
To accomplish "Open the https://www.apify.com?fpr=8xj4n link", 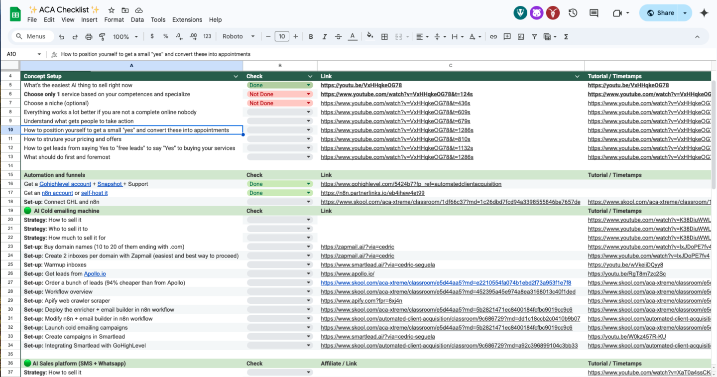I will point(361,301).
